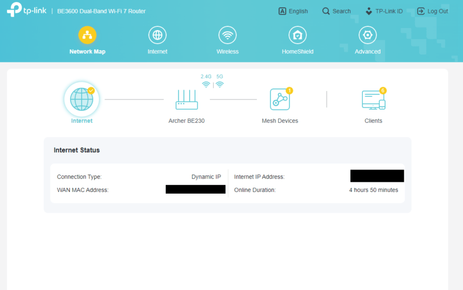Select the Clients devices icon
The width and height of the screenshot is (463, 290).
[x=374, y=100]
